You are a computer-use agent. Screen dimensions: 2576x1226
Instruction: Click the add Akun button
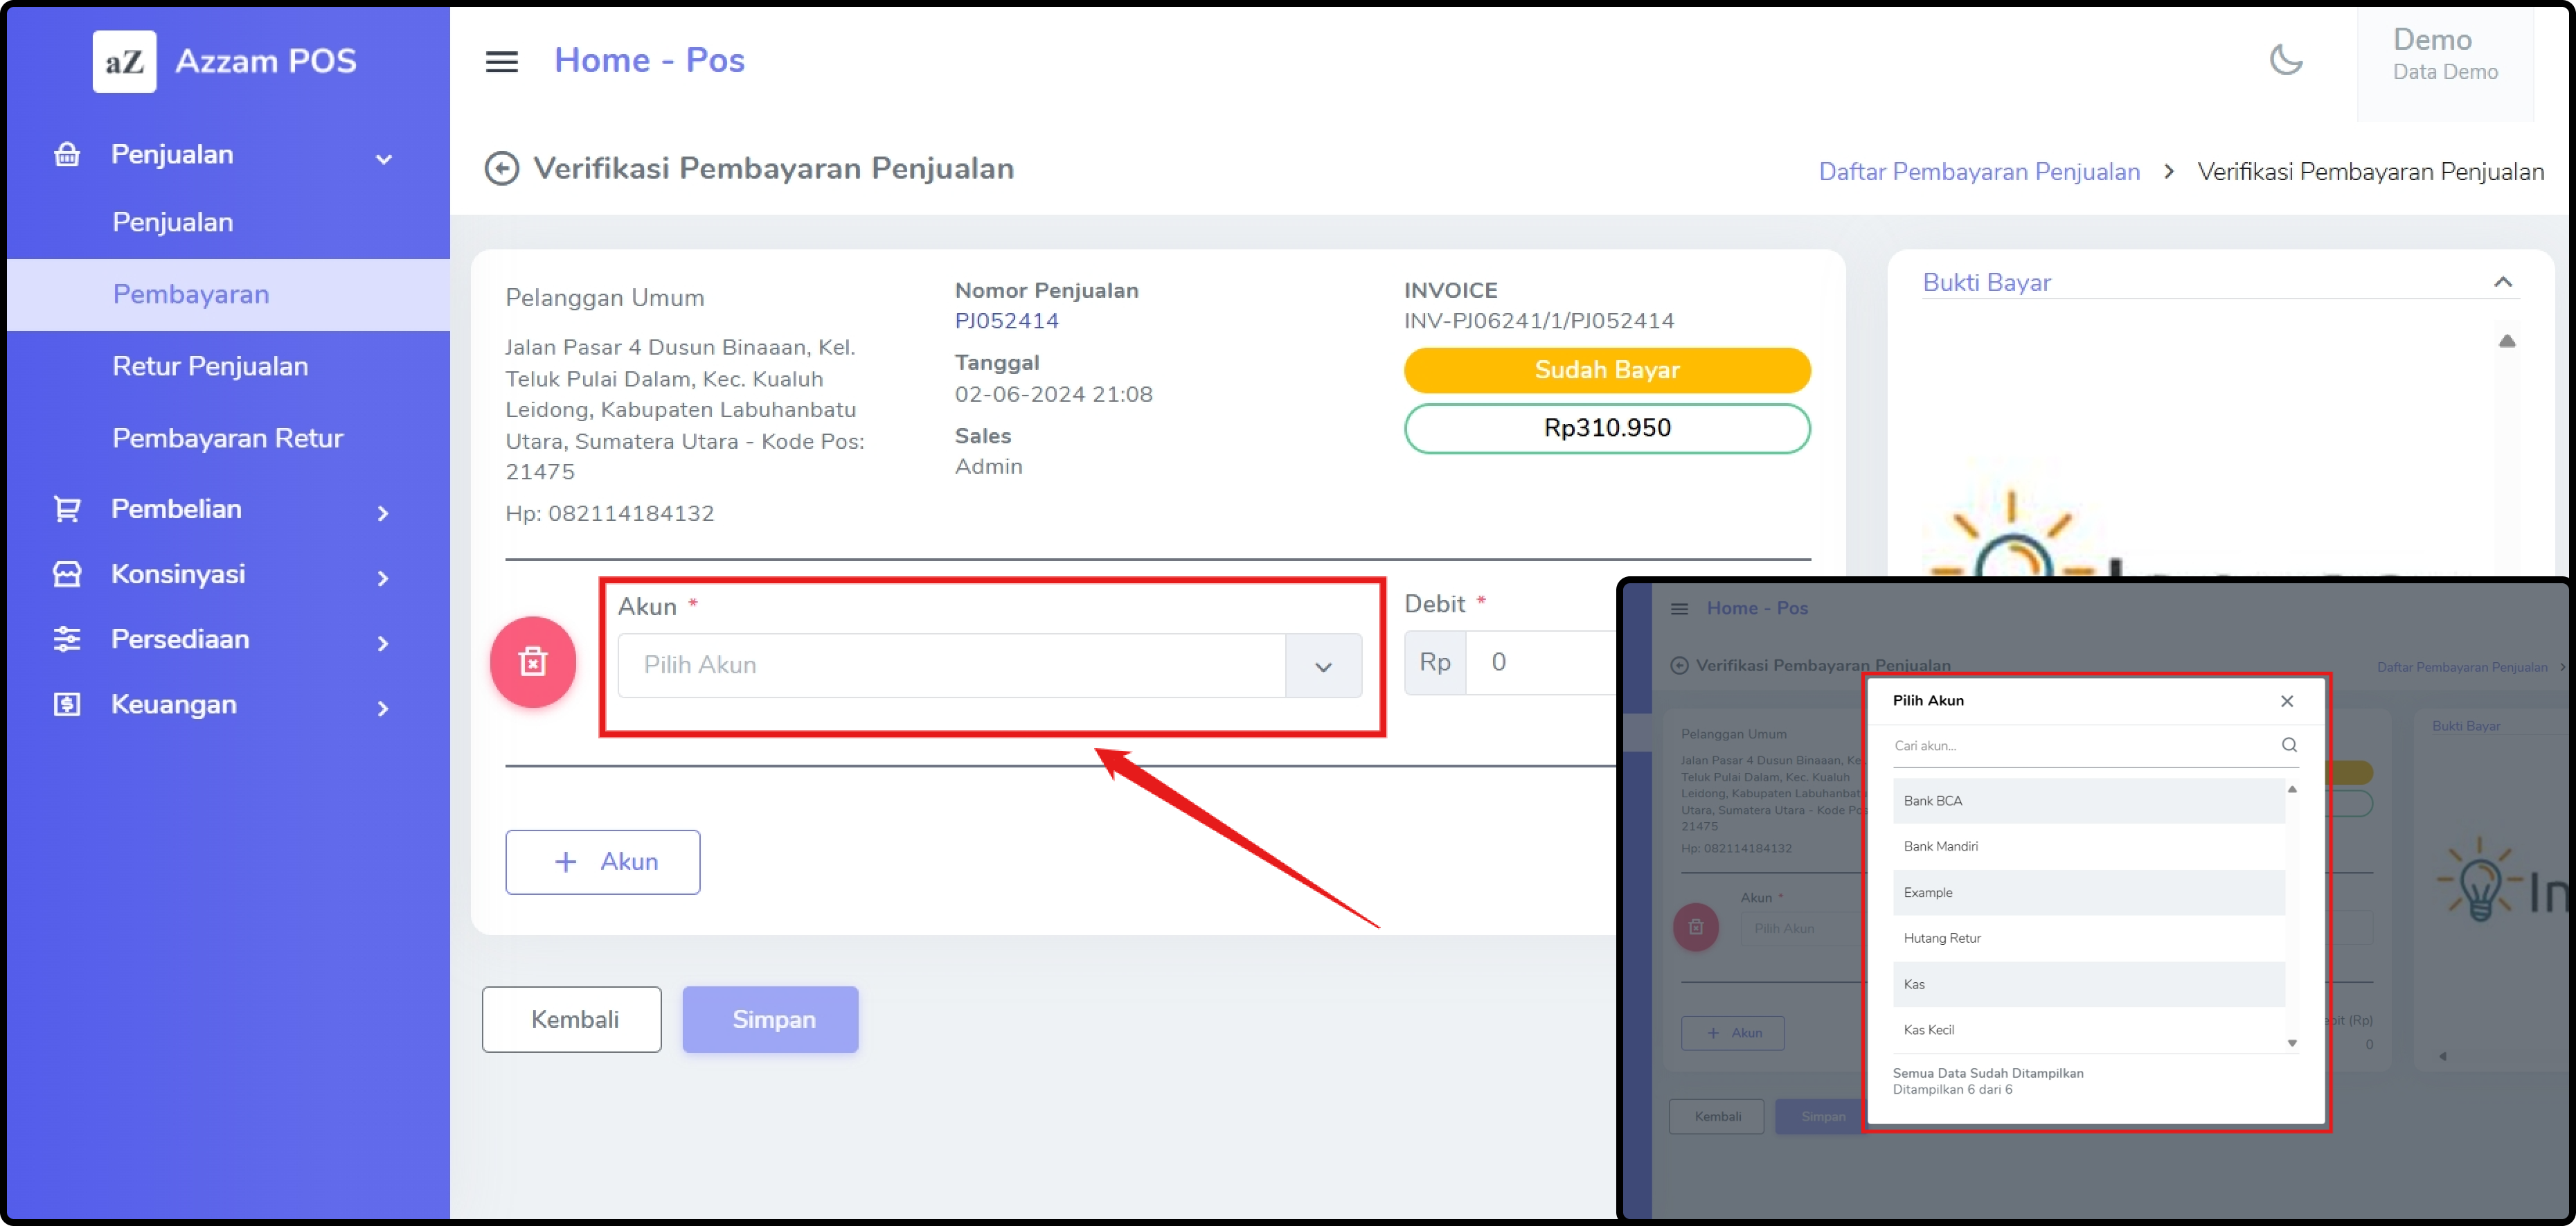tap(602, 862)
